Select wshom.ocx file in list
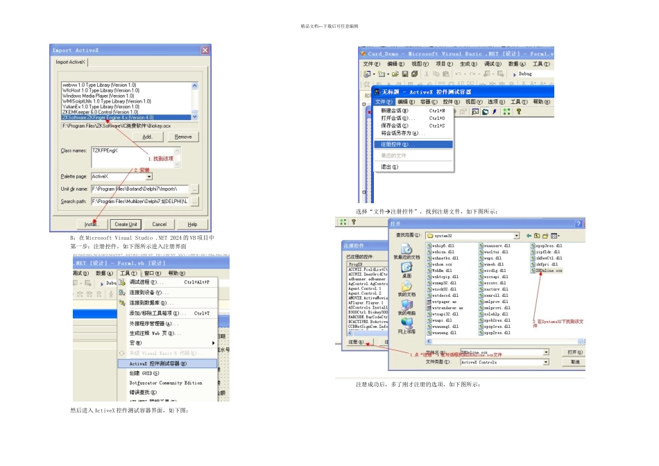 pyautogui.click(x=439, y=264)
